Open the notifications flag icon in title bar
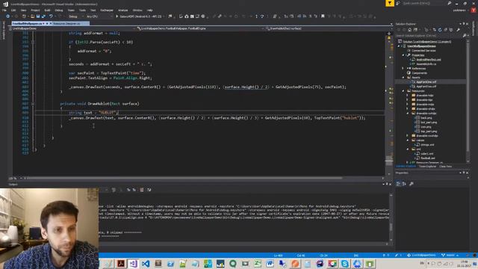 (390, 3)
